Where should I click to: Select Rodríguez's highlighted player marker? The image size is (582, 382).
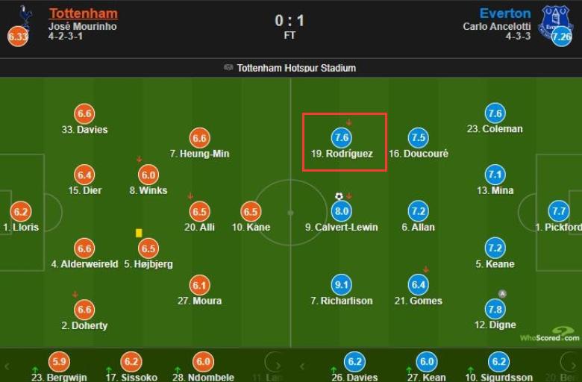click(x=342, y=138)
